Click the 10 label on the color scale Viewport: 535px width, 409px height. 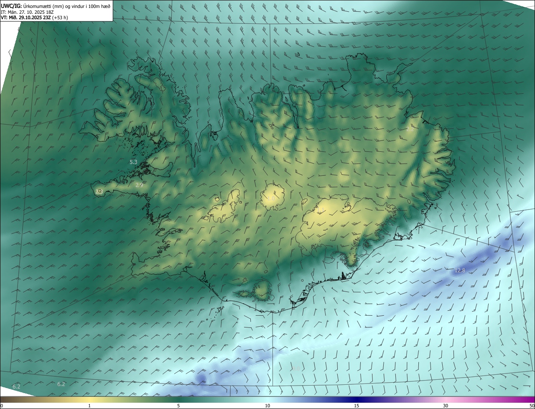tap(267, 406)
